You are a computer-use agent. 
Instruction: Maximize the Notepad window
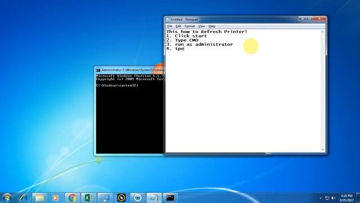click(309, 19)
